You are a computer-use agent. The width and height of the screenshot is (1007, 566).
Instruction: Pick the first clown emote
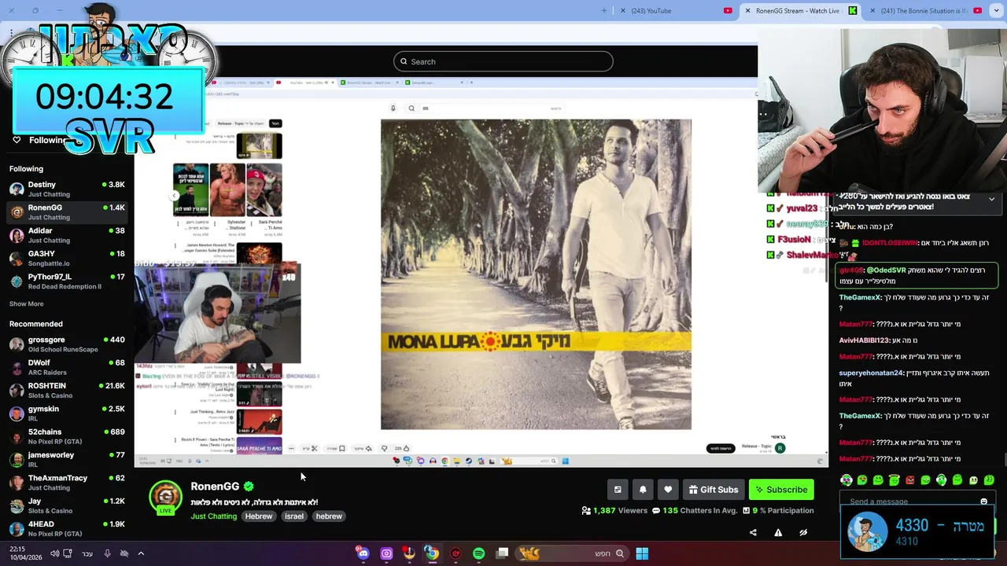click(846, 480)
